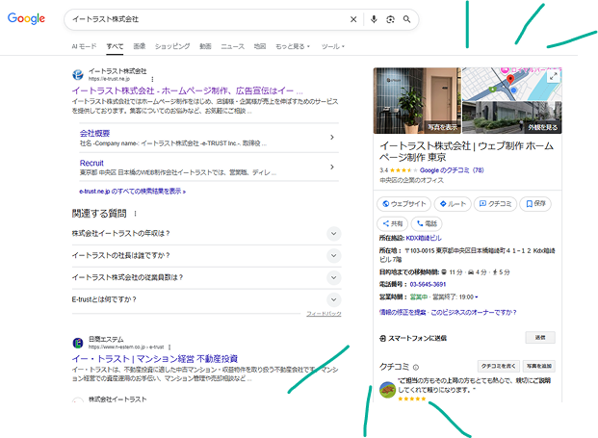The height and width of the screenshot is (438, 598).
Task: Start voice search with the microphone icon
Action: 373,19
